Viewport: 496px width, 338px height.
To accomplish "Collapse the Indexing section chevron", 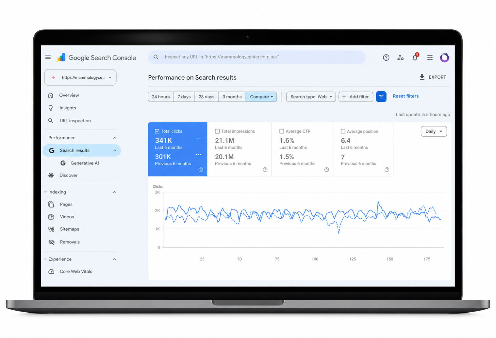I will tap(115, 192).
